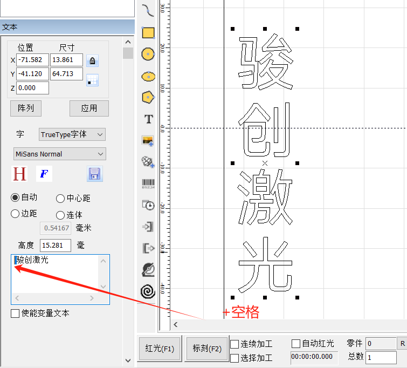Click the insert vector file tool
The width and height of the screenshot is (407, 368).
tap(148, 162)
